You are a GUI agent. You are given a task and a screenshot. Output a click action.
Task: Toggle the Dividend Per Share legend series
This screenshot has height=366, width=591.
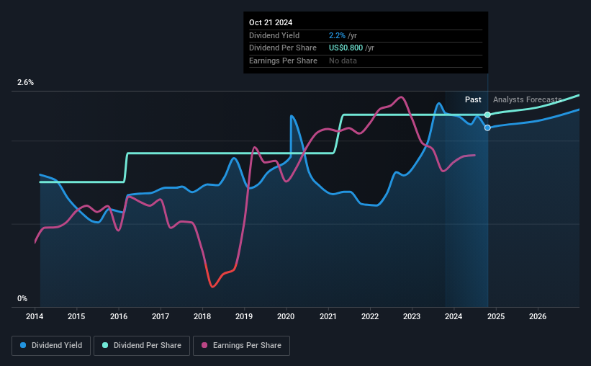point(142,345)
